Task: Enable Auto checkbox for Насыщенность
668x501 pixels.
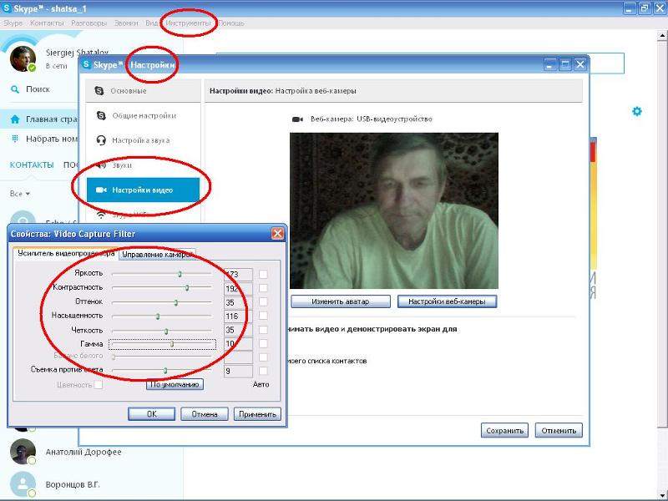Action: pos(263,316)
